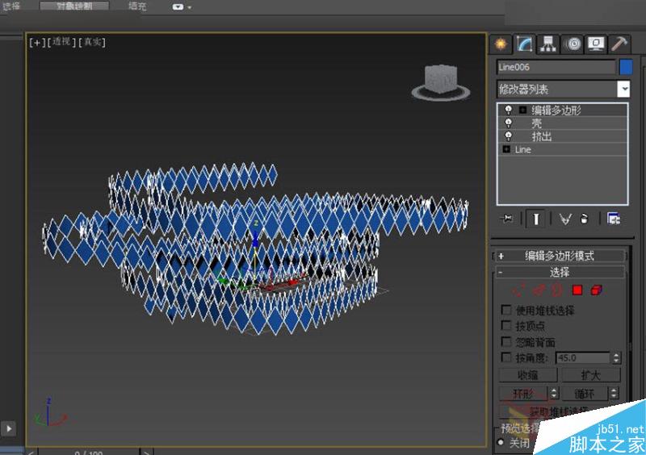Click the 对象绘制 ribbon tab

click(73, 6)
